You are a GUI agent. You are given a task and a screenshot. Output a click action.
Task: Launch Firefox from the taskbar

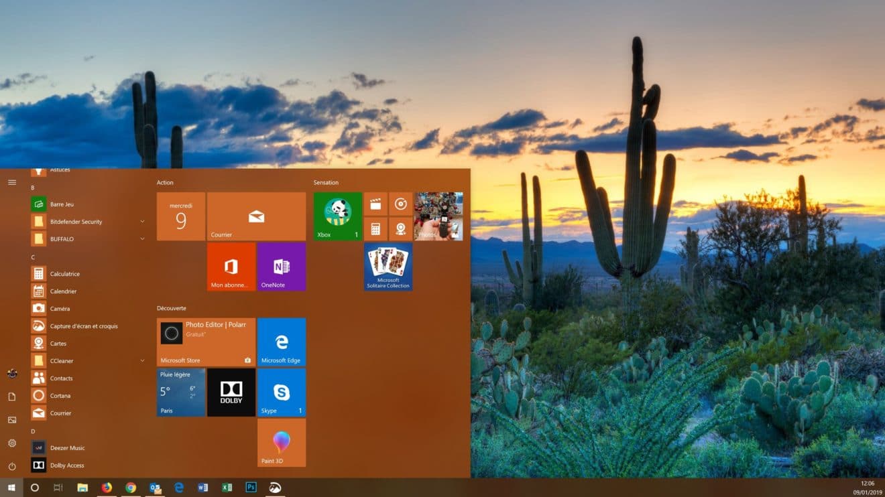point(107,488)
